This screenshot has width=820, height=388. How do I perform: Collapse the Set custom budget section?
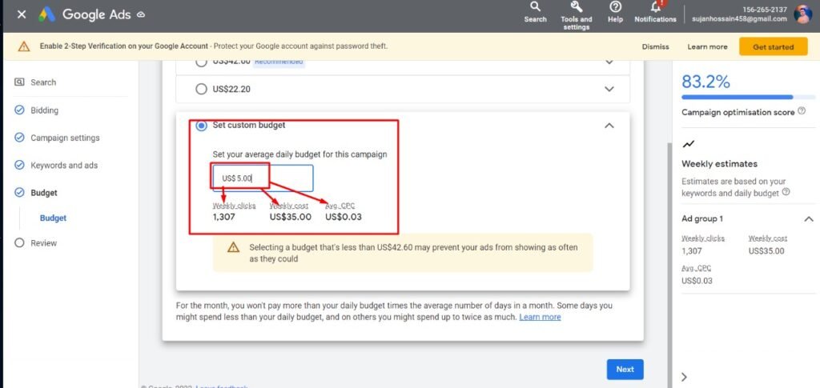tap(609, 126)
